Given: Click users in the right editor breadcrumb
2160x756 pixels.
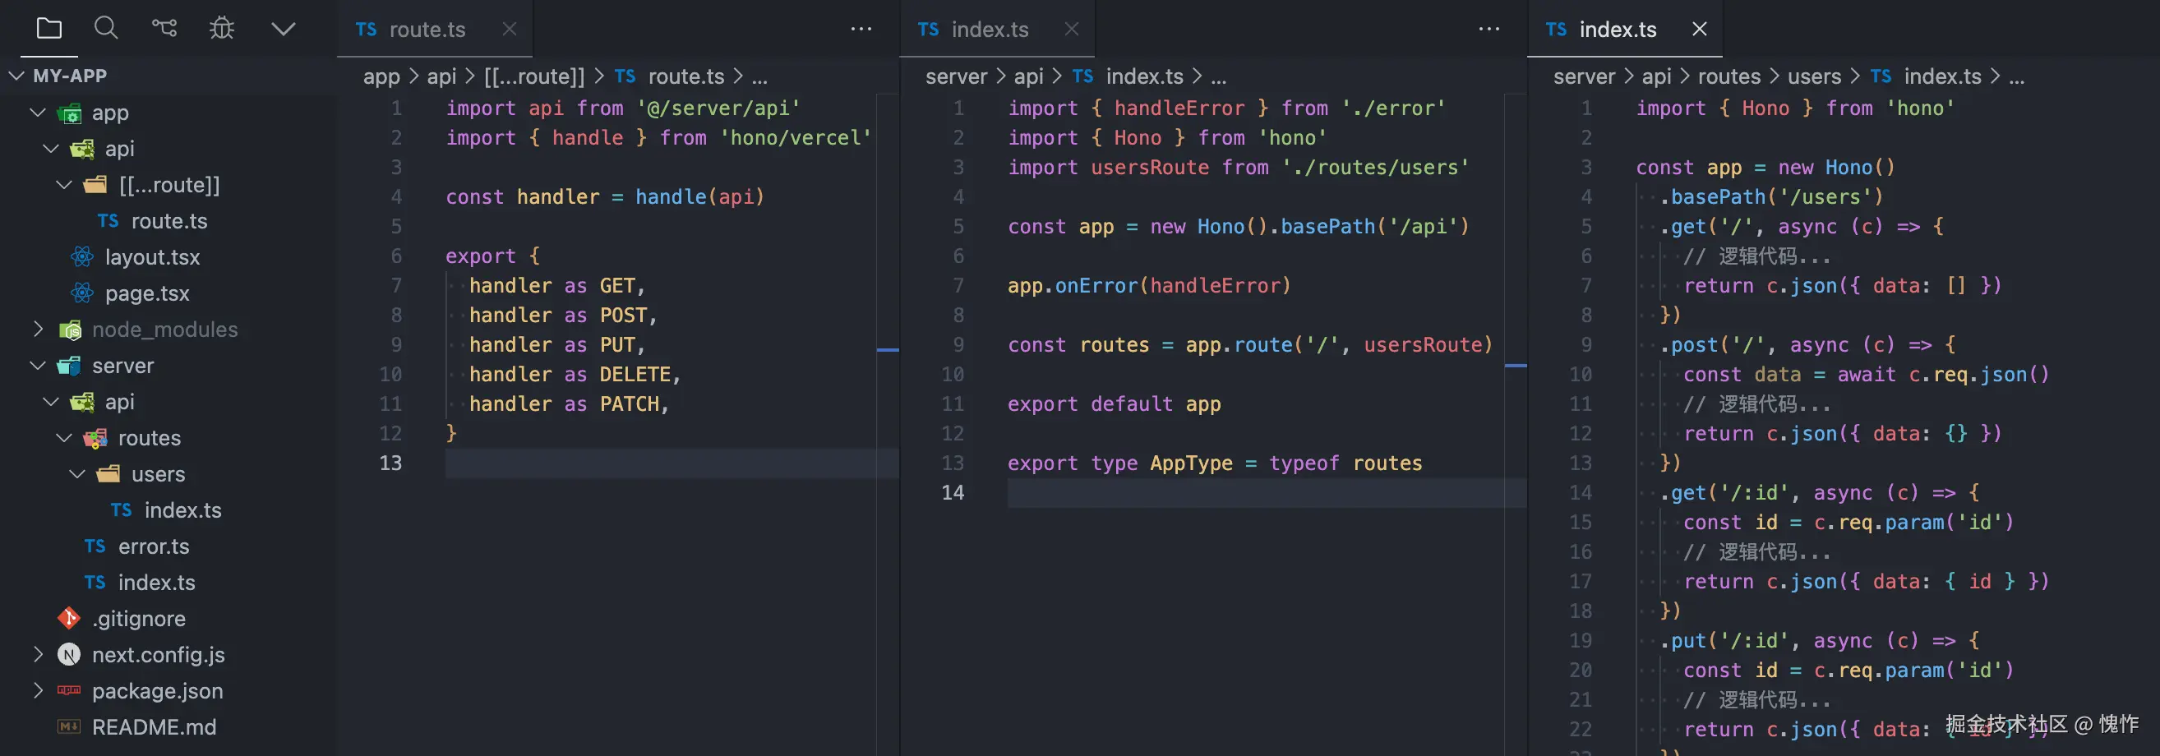Looking at the screenshot, I should 1815,76.
